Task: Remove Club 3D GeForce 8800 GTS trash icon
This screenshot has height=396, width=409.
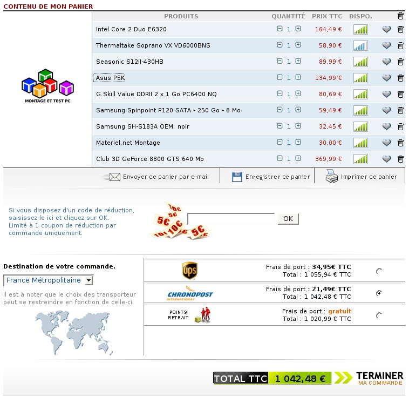Action: click(400, 159)
